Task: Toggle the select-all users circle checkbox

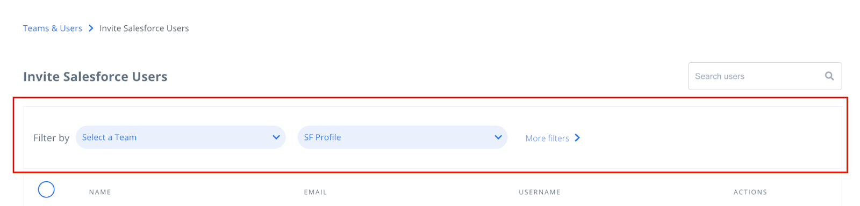Action: tap(46, 189)
